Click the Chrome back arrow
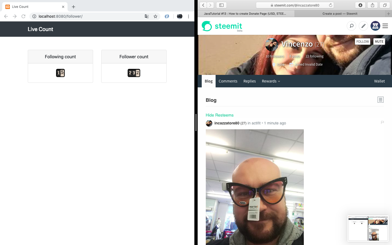 click(6, 16)
